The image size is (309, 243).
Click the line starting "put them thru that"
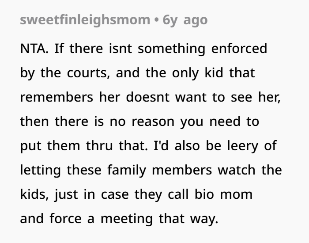coord(148,145)
